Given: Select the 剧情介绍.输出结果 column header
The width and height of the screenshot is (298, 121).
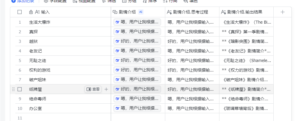Looking at the screenshot, I should click(246, 12).
